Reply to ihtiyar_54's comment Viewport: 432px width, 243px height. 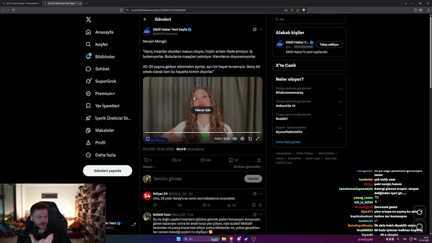[155, 205]
